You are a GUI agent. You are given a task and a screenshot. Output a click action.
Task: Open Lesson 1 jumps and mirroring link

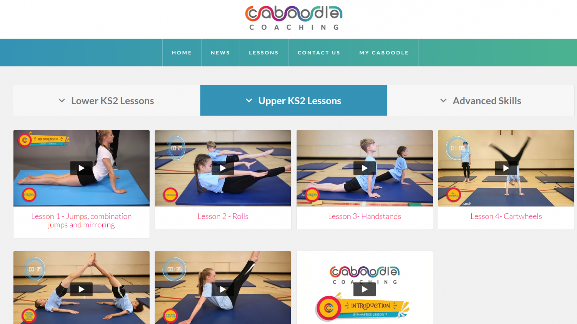(82, 220)
